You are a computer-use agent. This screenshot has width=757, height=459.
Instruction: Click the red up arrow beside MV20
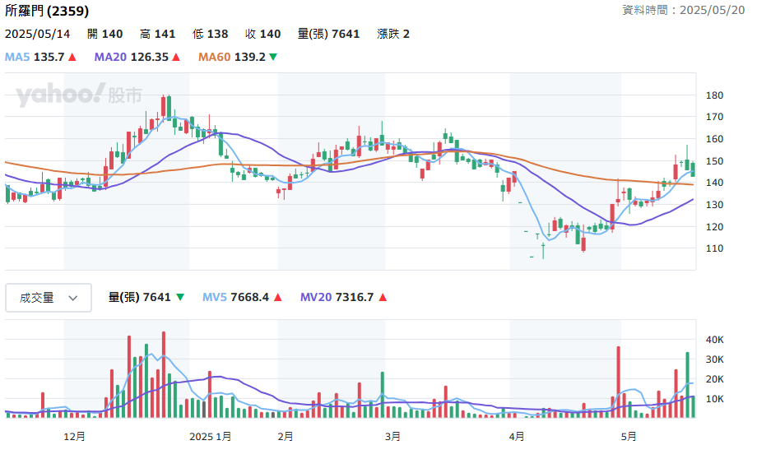click(383, 297)
